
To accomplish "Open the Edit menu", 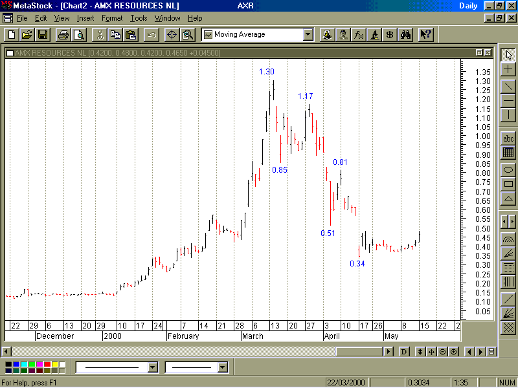I will 41,18.
